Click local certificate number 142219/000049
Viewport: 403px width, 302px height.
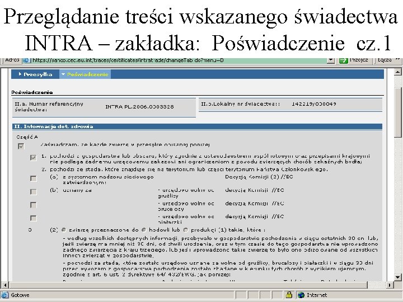point(314,104)
